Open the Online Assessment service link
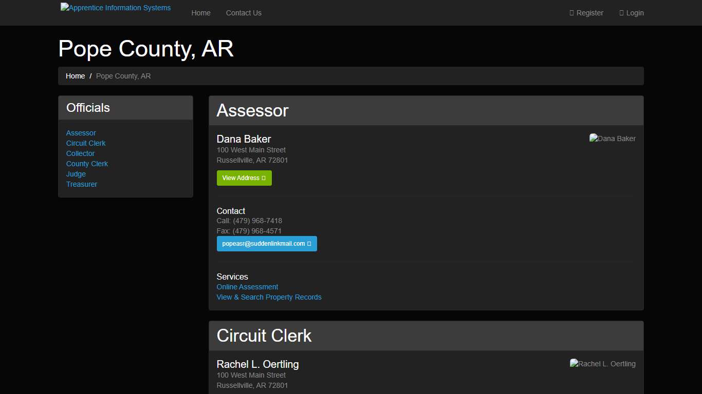 pos(247,287)
